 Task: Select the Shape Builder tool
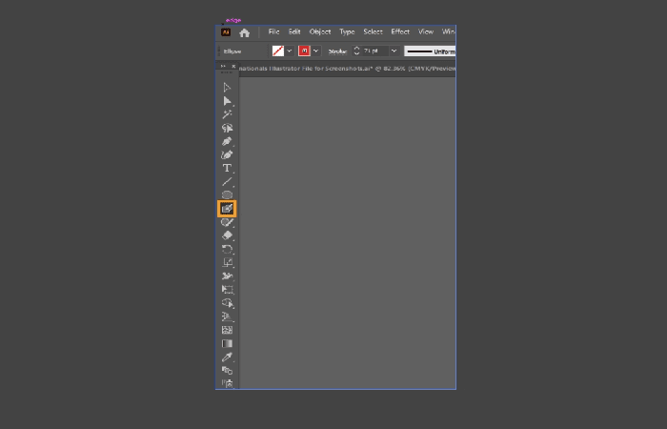click(227, 303)
